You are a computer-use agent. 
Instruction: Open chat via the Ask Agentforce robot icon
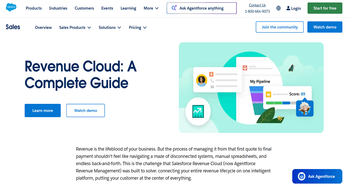click(x=301, y=176)
